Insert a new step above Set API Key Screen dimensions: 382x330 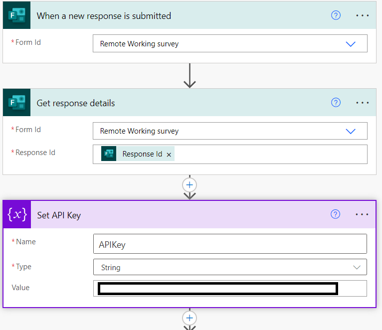pyautogui.click(x=190, y=184)
